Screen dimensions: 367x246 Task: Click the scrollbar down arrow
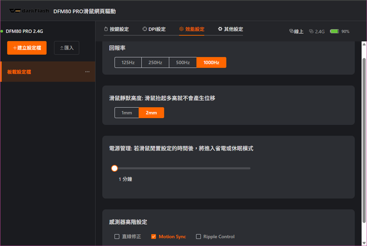(364, 243)
